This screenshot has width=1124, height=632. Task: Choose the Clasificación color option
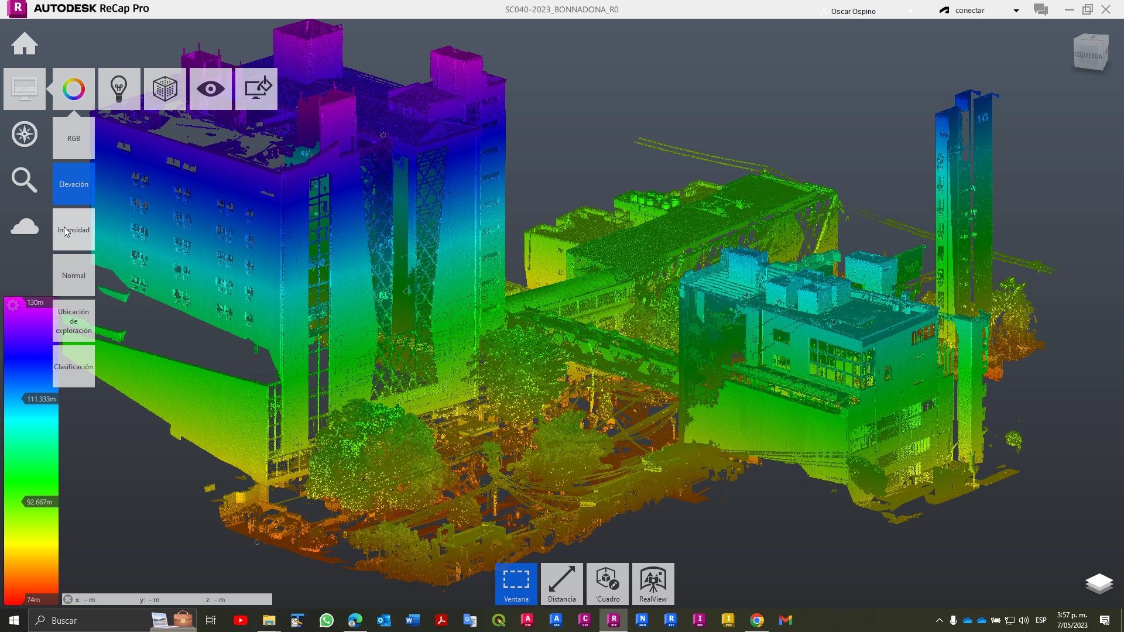click(x=74, y=366)
